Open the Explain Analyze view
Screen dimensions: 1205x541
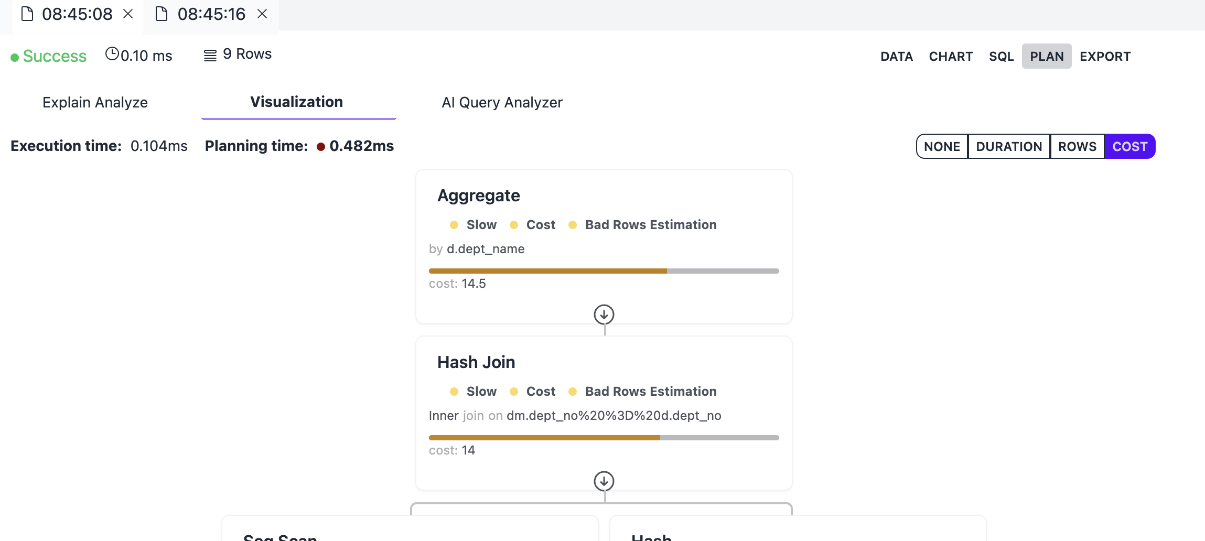tap(95, 102)
